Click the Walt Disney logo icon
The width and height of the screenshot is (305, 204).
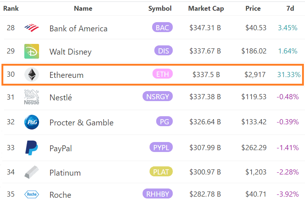tap(32, 51)
